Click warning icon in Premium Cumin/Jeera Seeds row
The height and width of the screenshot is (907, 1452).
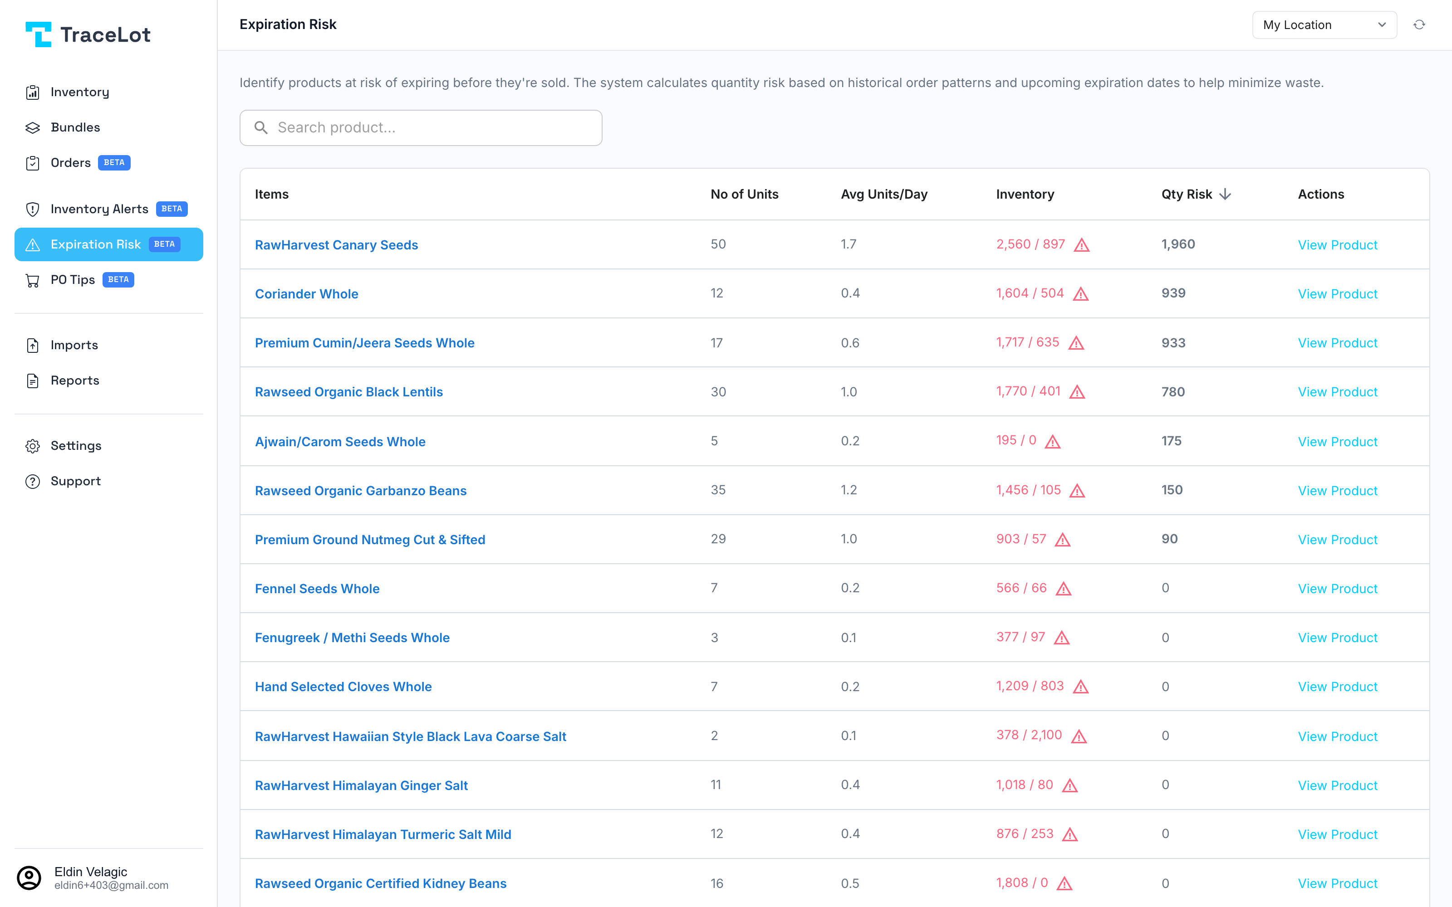(1076, 343)
